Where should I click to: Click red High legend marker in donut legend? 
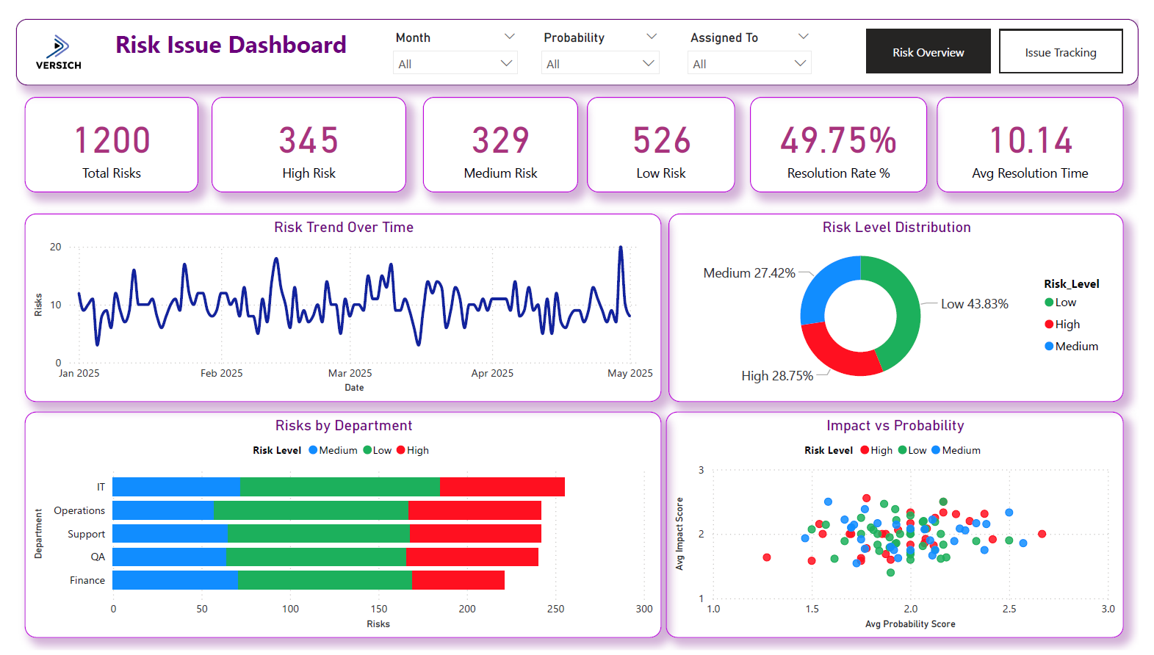[x=1049, y=325]
